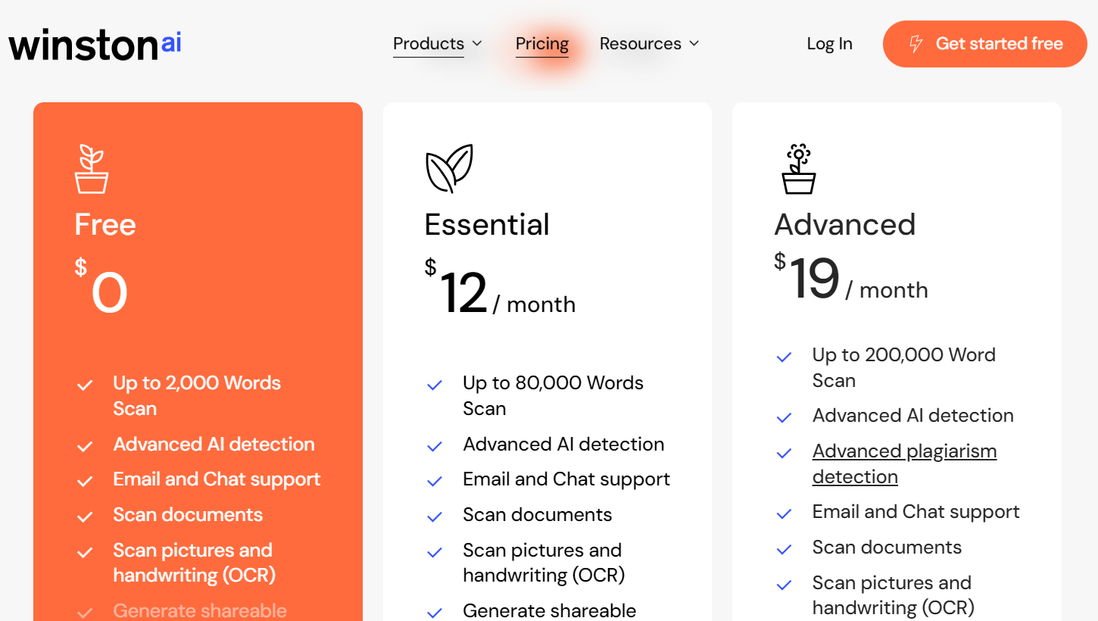
Task: Click checkmark next to Advanced plagiarism detection
Action: [x=784, y=453]
